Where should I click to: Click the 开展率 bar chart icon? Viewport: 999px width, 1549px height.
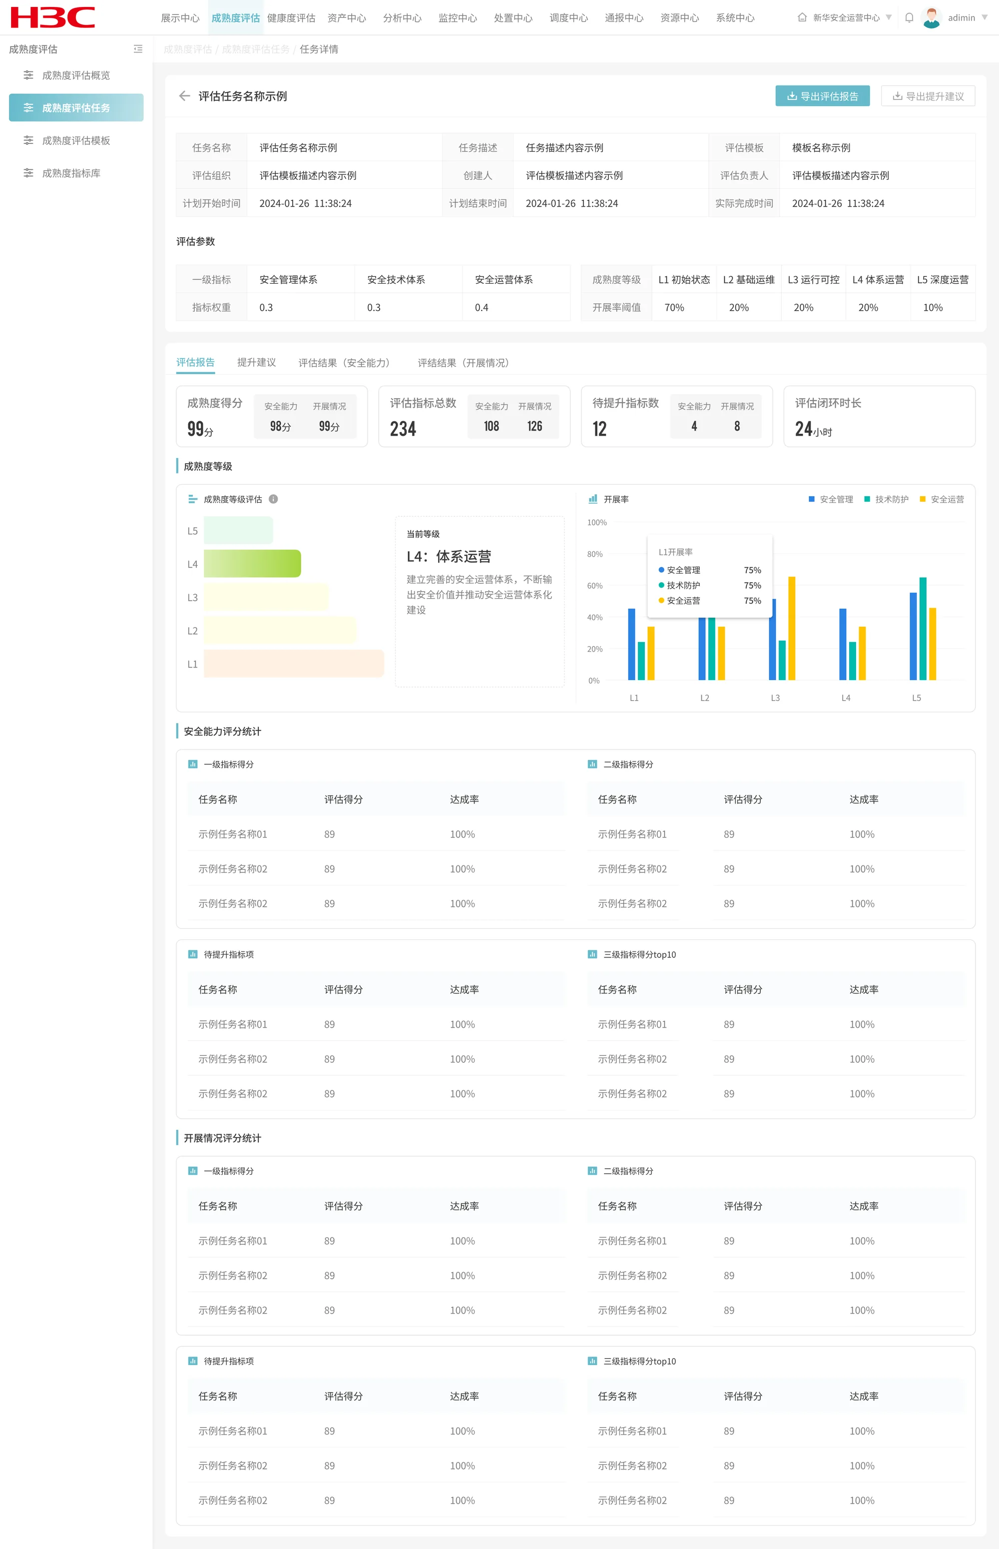592,499
